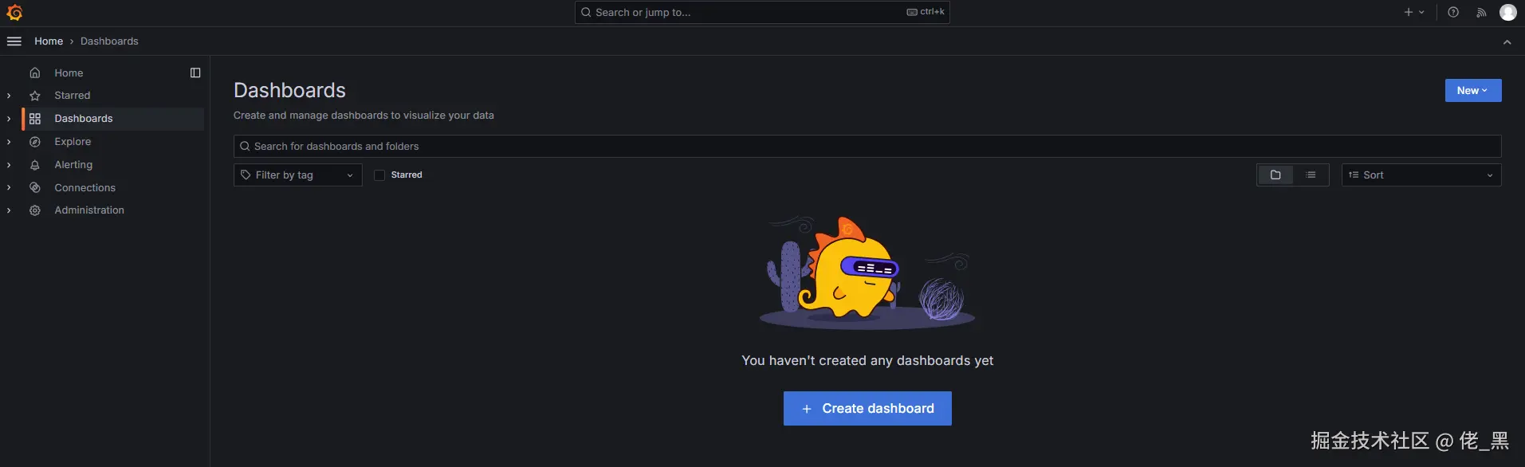The image size is (1525, 467).
Task: Collapse the top bar using the chevron-up icon
Action: click(x=1507, y=42)
